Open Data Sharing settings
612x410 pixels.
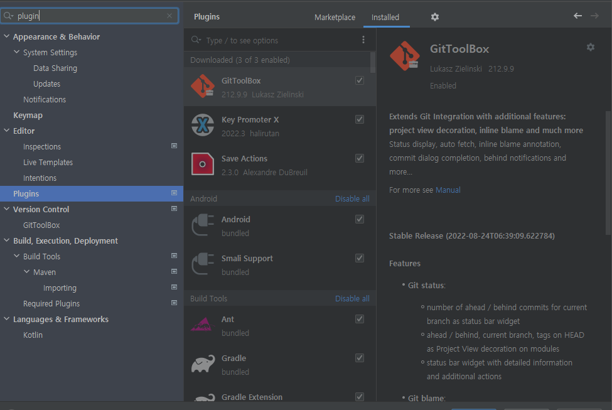[x=55, y=68]
